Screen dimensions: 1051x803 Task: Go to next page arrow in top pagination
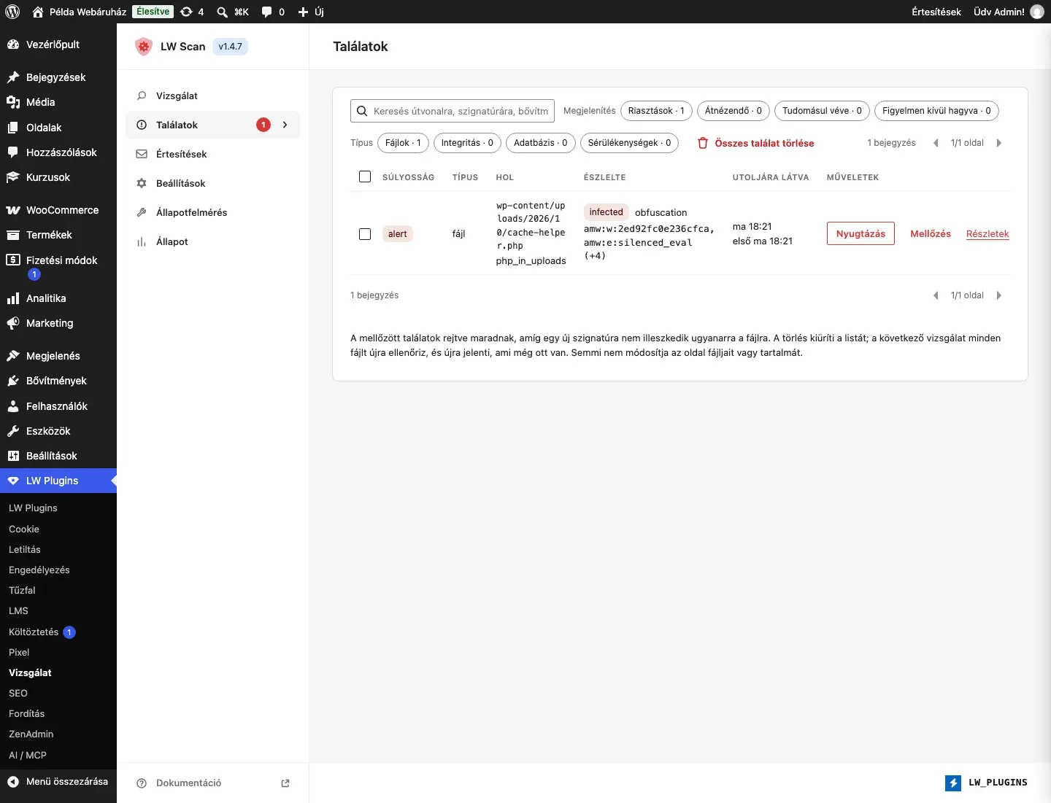[999, 143]
